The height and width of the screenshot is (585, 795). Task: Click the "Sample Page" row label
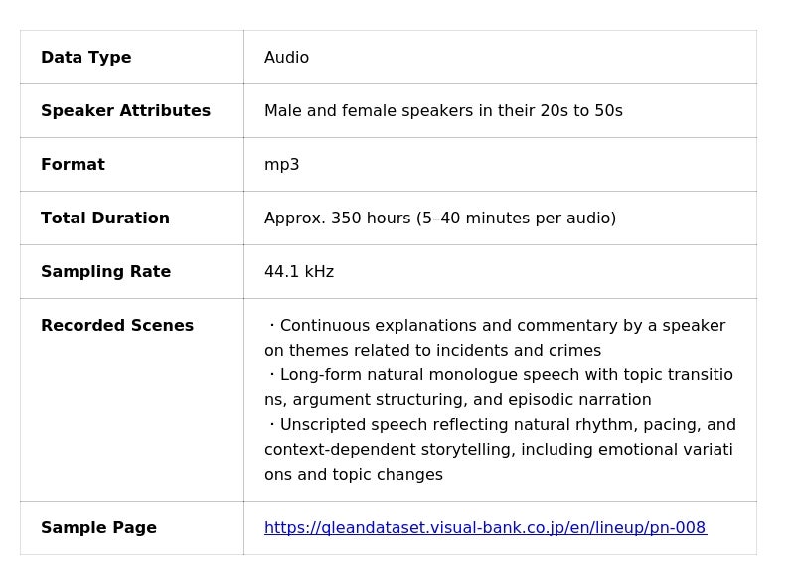click(x=98, y=528)
